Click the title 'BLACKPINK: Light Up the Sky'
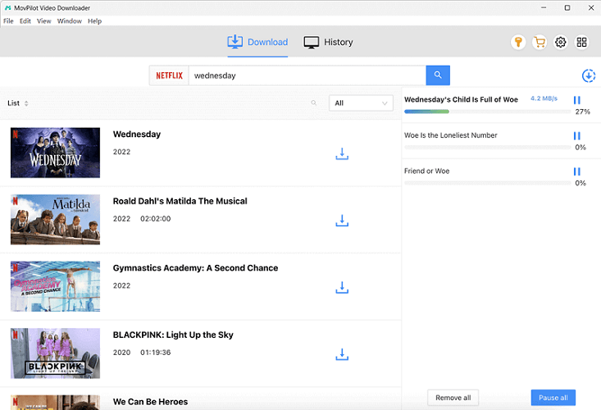 (x=173, y=335)
